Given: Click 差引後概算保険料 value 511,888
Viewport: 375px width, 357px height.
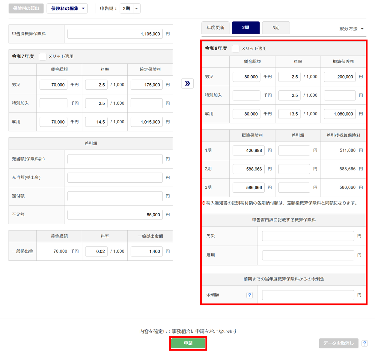Looking at the screenshot, I should (x=347, y=150).
